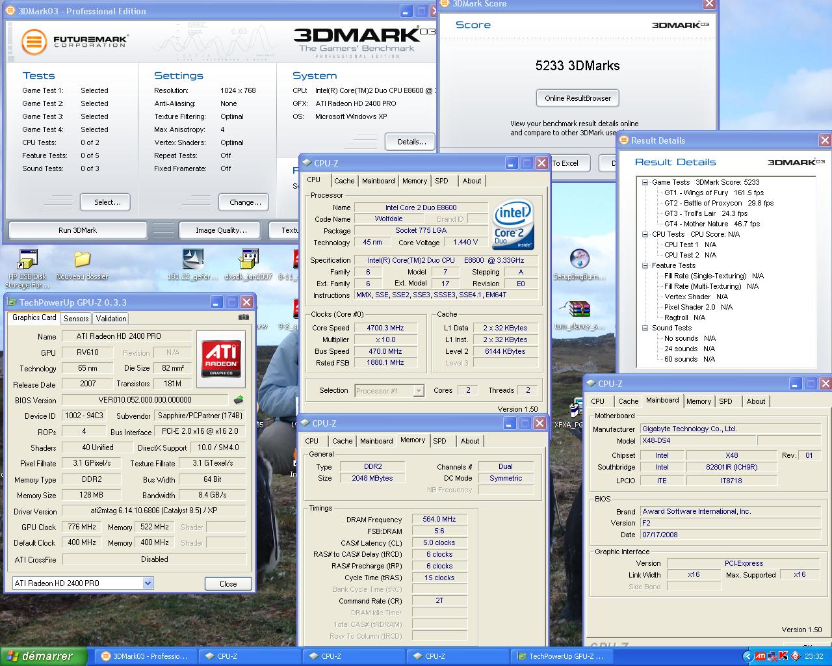Collapse the Sound Tests tree node
Screen dimensions: 832x666
(x=645, y=328)
